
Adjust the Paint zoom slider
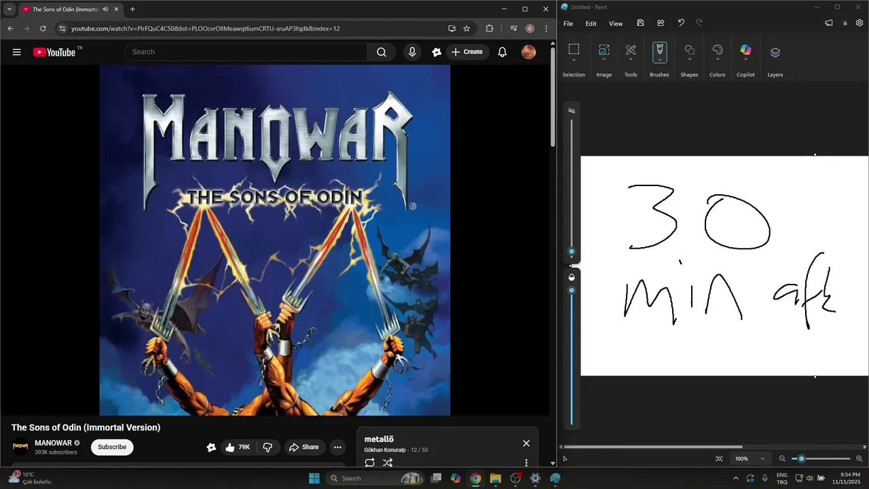(801, 458)
